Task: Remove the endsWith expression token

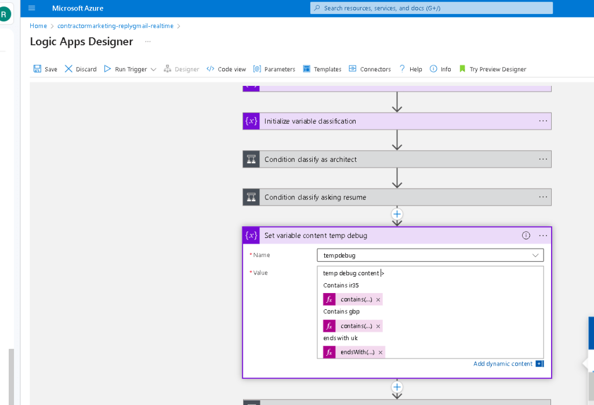Action: 381,352
